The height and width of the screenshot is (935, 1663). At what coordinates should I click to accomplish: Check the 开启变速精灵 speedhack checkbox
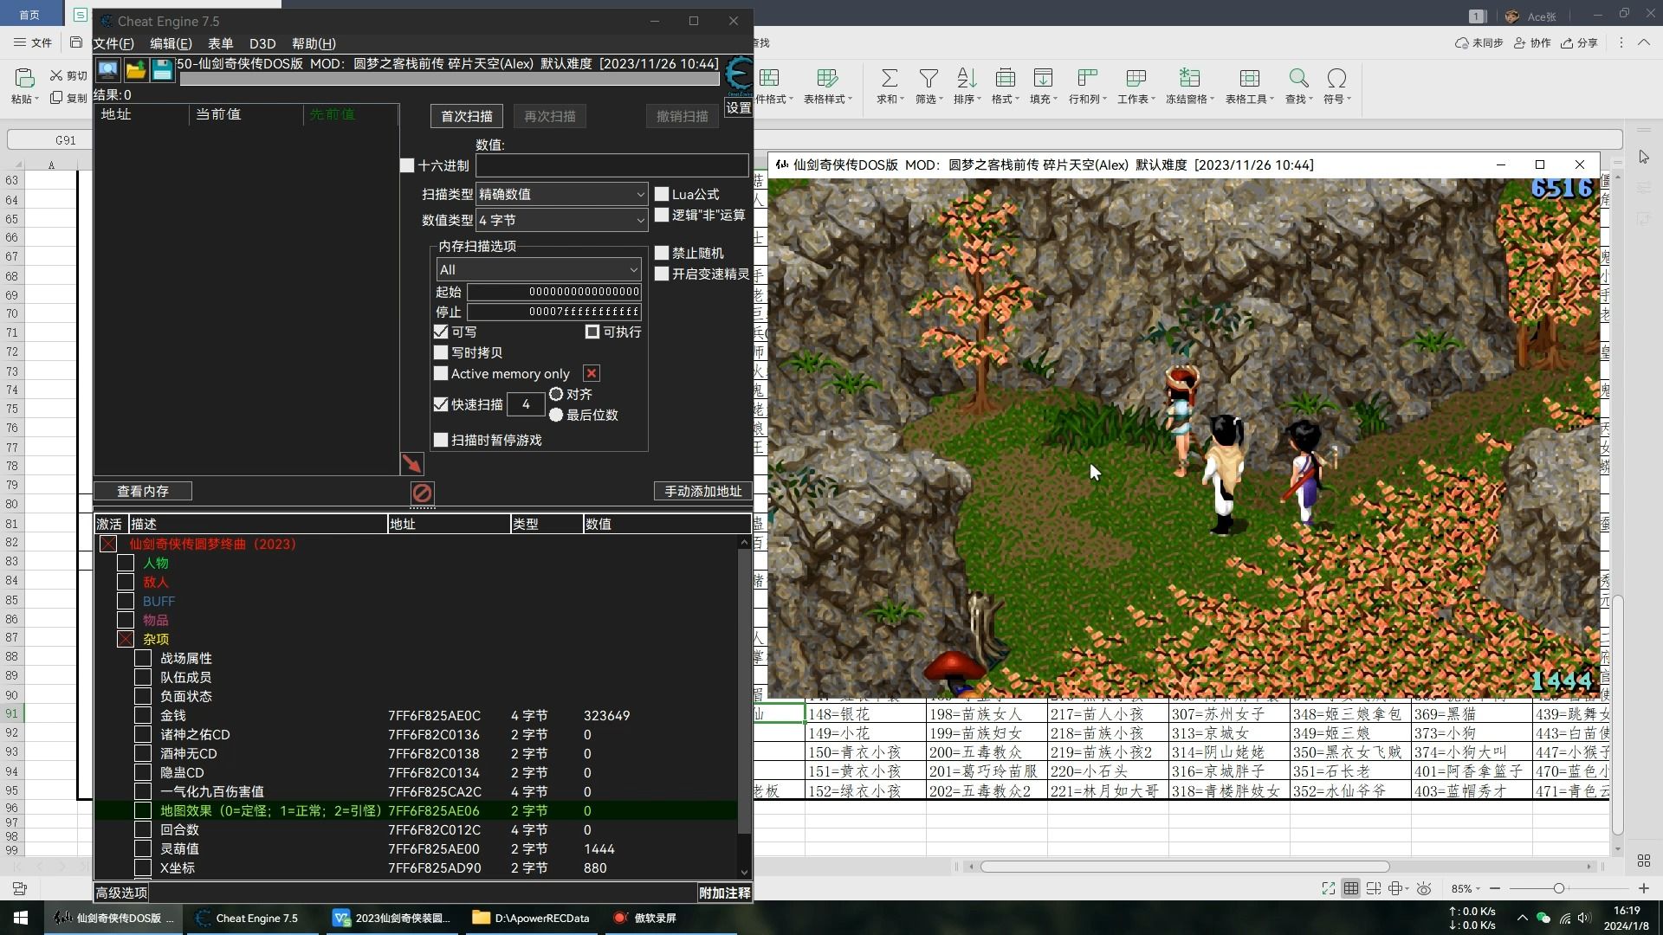662,274
